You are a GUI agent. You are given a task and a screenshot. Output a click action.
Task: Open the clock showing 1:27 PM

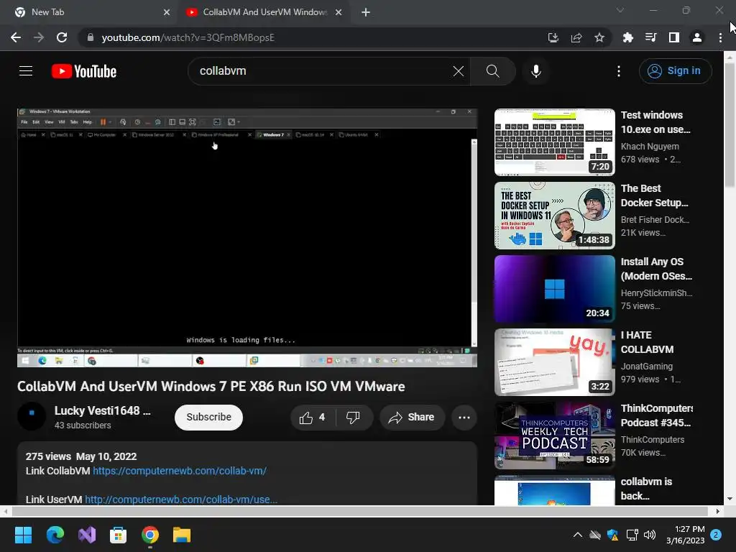click(685, 535)
